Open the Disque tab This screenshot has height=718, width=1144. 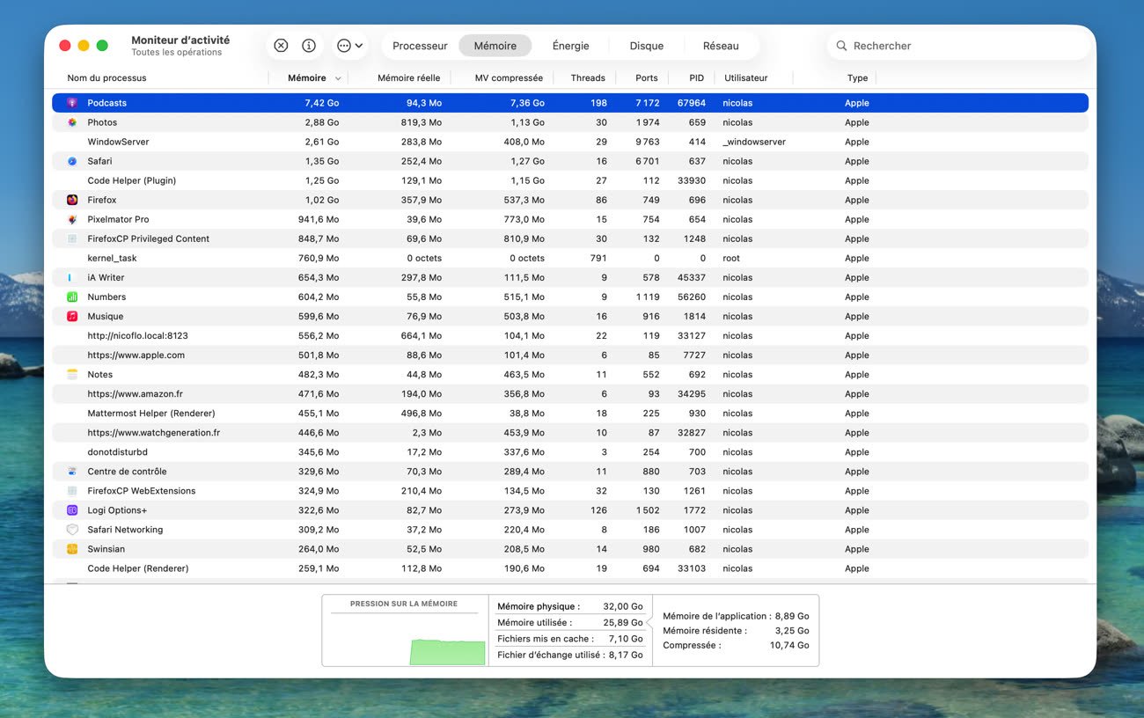pyautogui.click(x=646, y=46)
